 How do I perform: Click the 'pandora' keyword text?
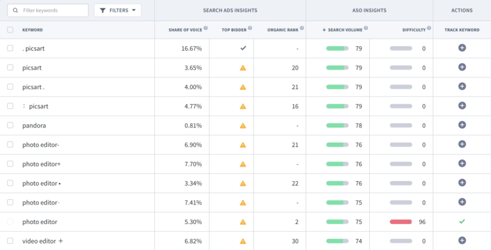tap(34, 126)
